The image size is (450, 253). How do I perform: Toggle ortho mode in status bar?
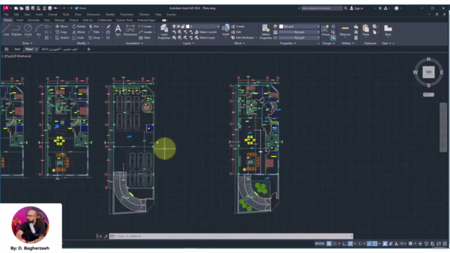345,244
